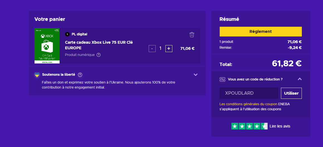This screenshot has width=323, height=147.
Task: Focus the XPOUDLARD coupon code field
Action: click(249, 93)
